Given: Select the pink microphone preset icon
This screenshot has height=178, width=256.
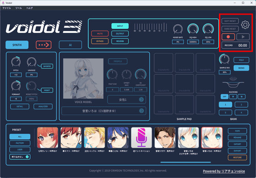Looking at the screenshot, I should point(141,138).
